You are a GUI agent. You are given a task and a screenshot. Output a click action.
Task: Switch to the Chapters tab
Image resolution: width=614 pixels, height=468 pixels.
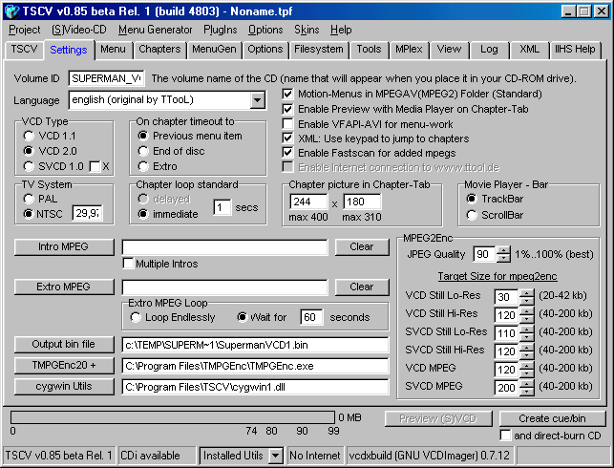point(159,49)
